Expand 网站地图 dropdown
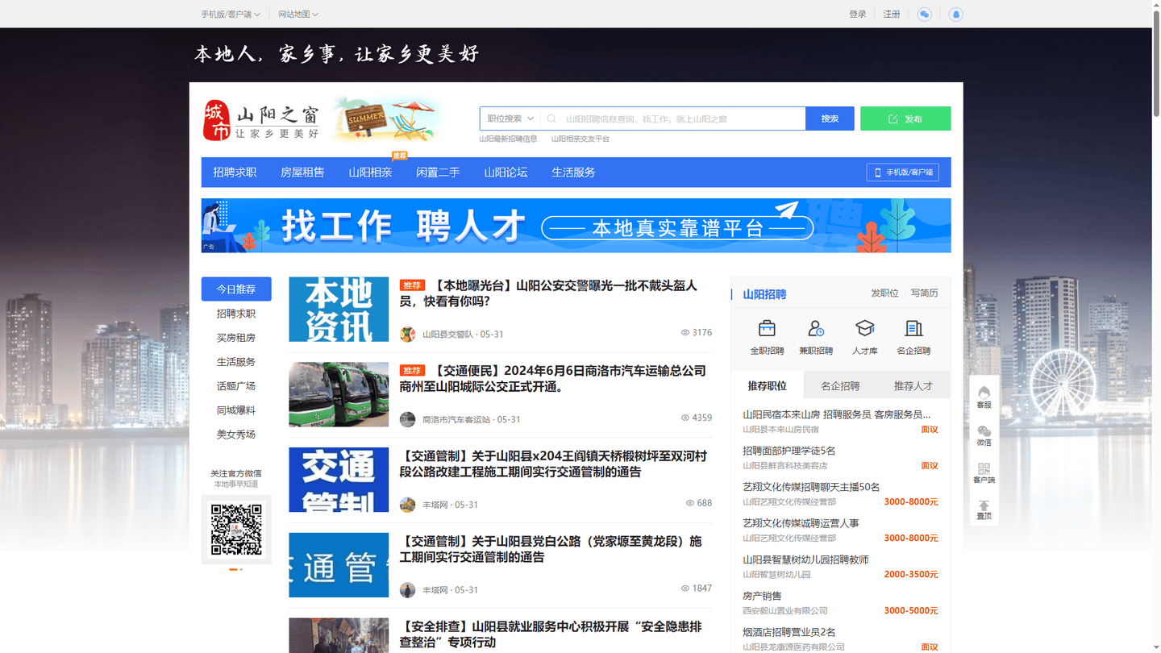The width and height of the screenshot is (1161, 653). (x=298, y=15)
